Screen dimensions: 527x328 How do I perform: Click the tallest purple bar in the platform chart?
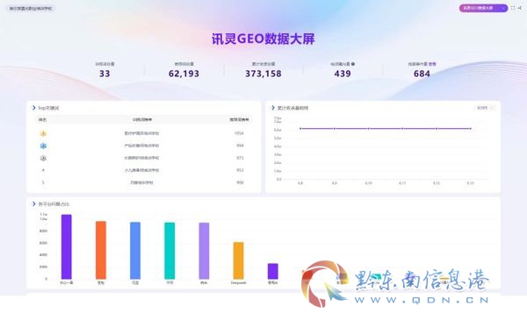point(67,246)
